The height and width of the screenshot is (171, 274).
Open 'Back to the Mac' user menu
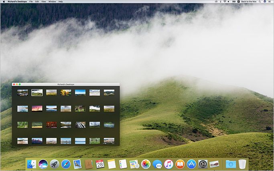(x=249, y=2)
